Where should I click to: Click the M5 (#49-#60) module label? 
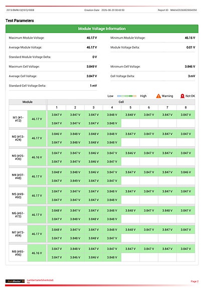pos(18,196)
